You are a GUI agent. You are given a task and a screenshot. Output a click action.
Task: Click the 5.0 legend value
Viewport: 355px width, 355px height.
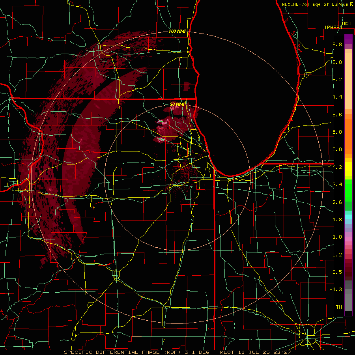[x=337, y=149]
